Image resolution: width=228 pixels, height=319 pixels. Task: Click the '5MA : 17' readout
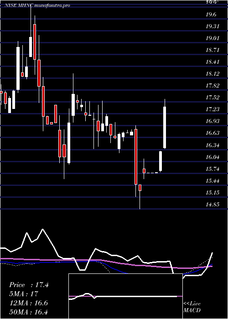pos(24,294)
